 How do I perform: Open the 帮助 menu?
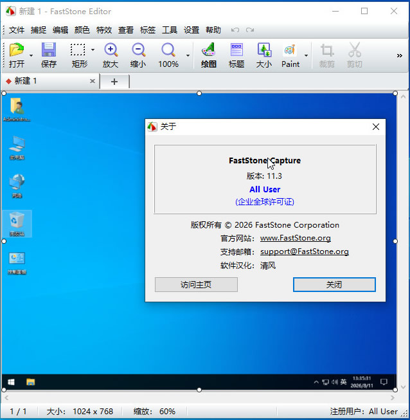coord(213,30)
